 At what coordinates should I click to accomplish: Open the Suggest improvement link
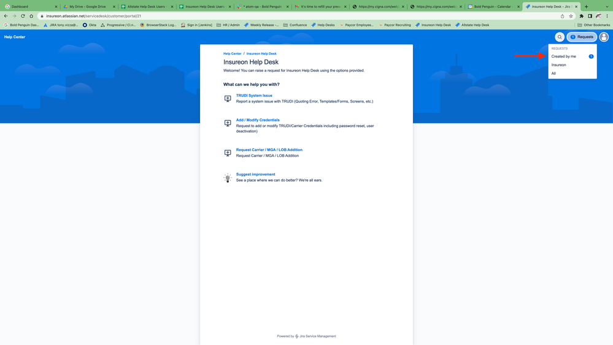point(255,174)
